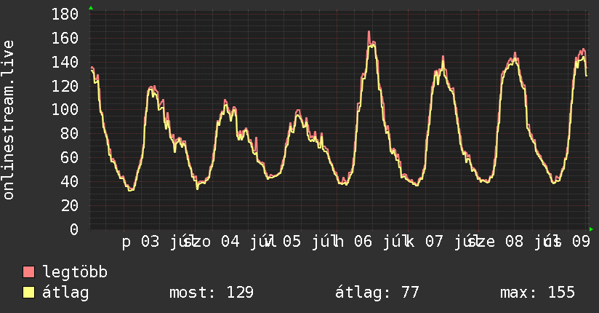Click the 100 y-axis label
The width and height of the screenshot is (599, 313).
65,110
